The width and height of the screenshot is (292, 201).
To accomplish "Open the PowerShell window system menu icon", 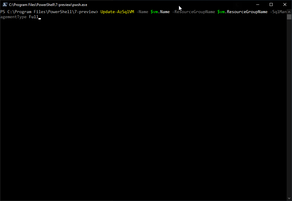I will pyautogui.click(x=5, y=5).
